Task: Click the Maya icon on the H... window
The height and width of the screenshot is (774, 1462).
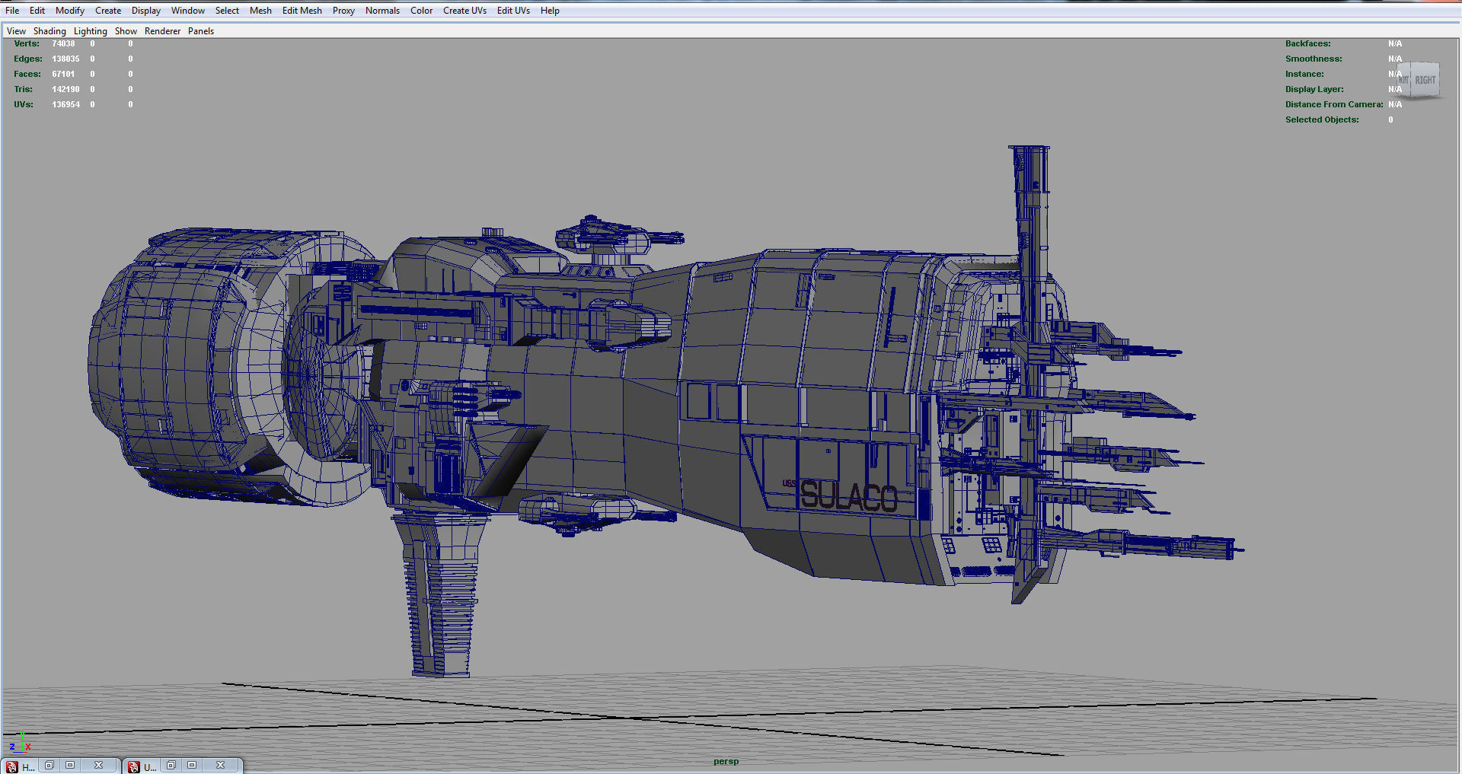Action: point(12,766)
